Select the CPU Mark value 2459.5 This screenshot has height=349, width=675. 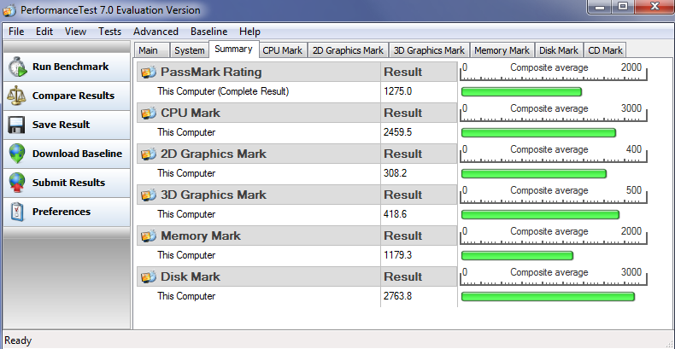pyautogui.click(x=398, y=132)
